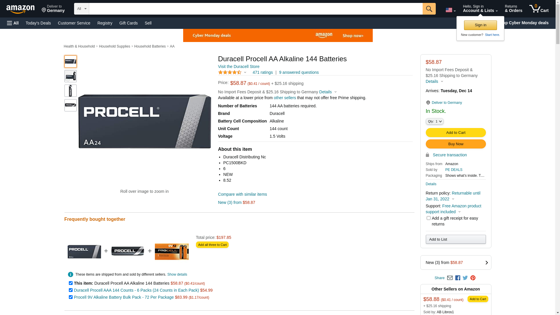Image resolution: width=560 pixels, height=315 pixels.
Task: Uncheck the Procell 9V Alkaline Battery item
Action: (71, 297)
